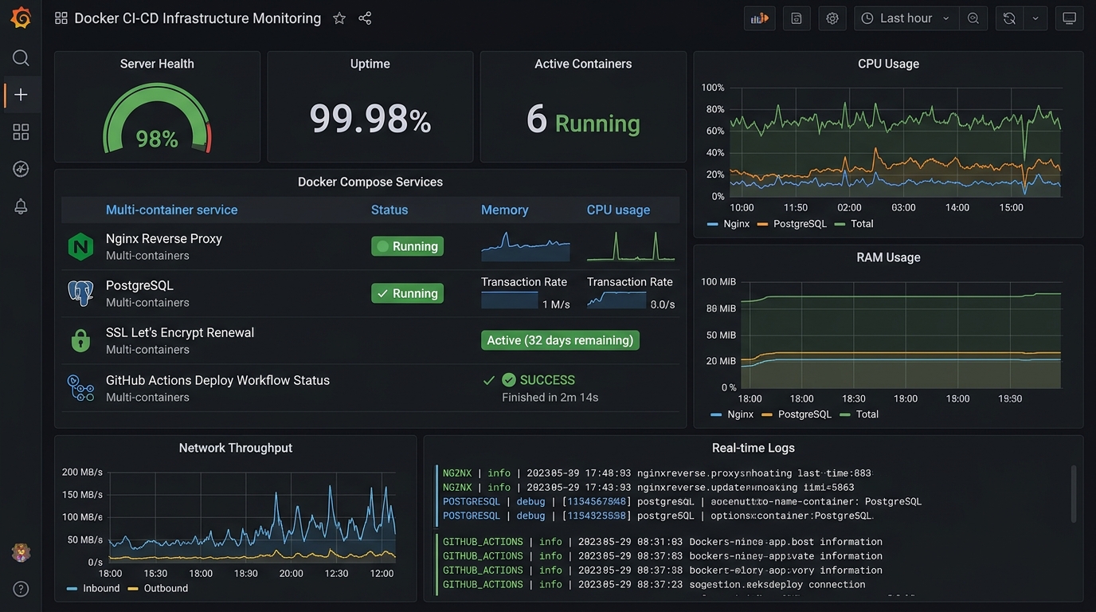Click the grid icon beside the dashboard title

(x=61, y=18)
